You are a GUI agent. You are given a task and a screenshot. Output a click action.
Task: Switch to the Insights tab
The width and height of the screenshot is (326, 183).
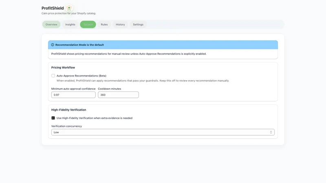70,24
